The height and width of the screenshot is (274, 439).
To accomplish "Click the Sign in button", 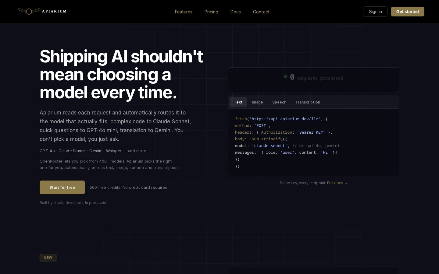I will [x=375, y=12].
